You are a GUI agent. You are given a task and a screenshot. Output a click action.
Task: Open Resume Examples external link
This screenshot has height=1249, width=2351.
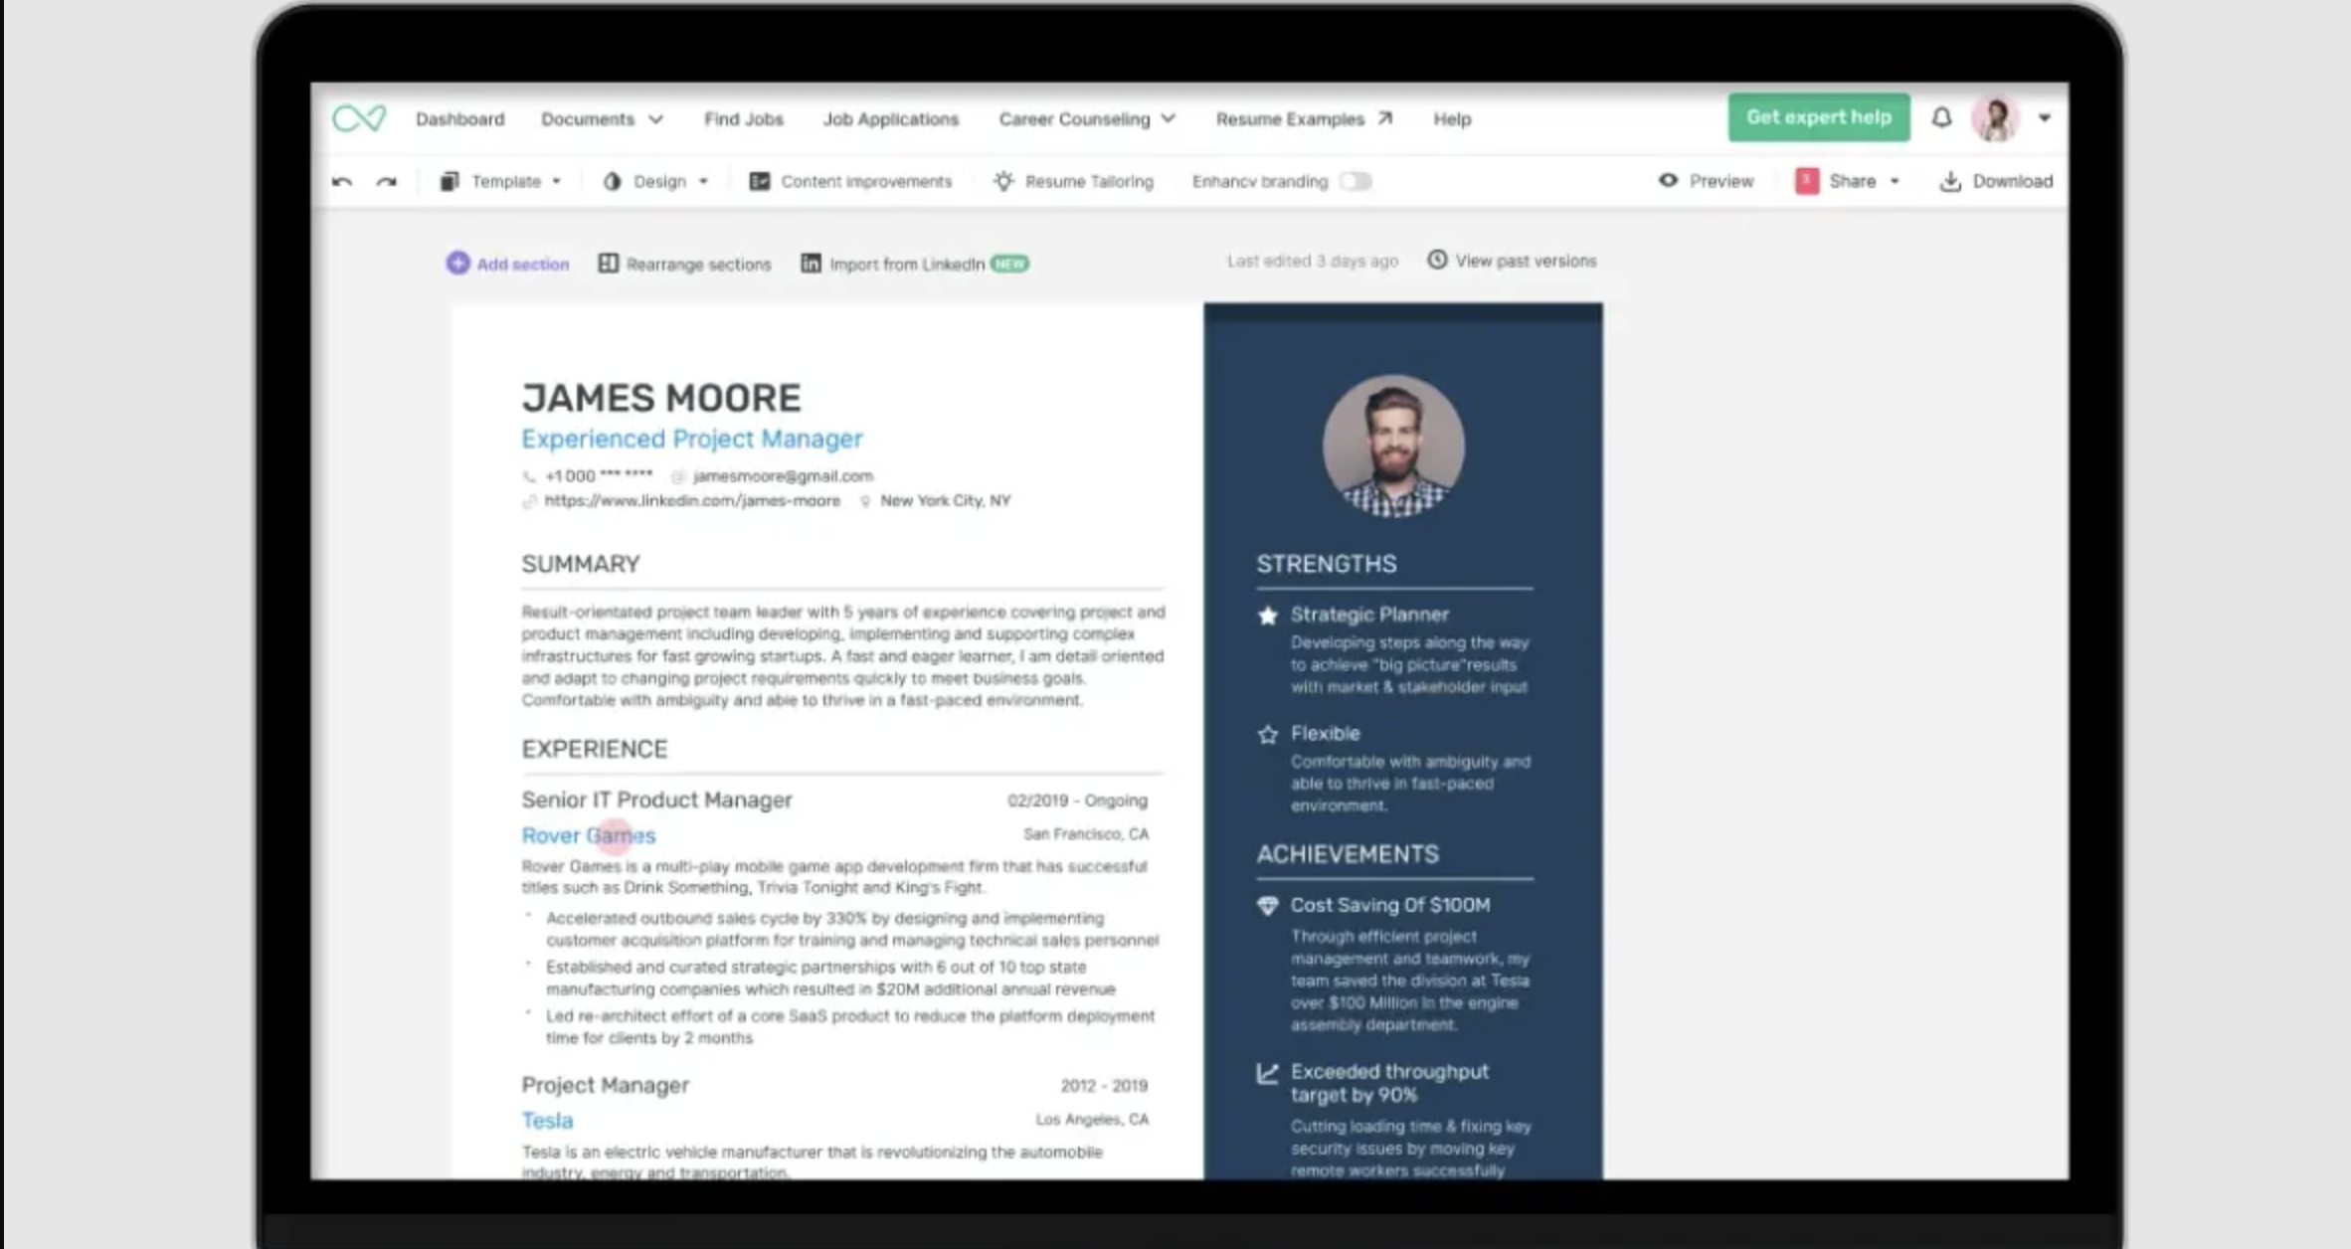pos(1303,118)
